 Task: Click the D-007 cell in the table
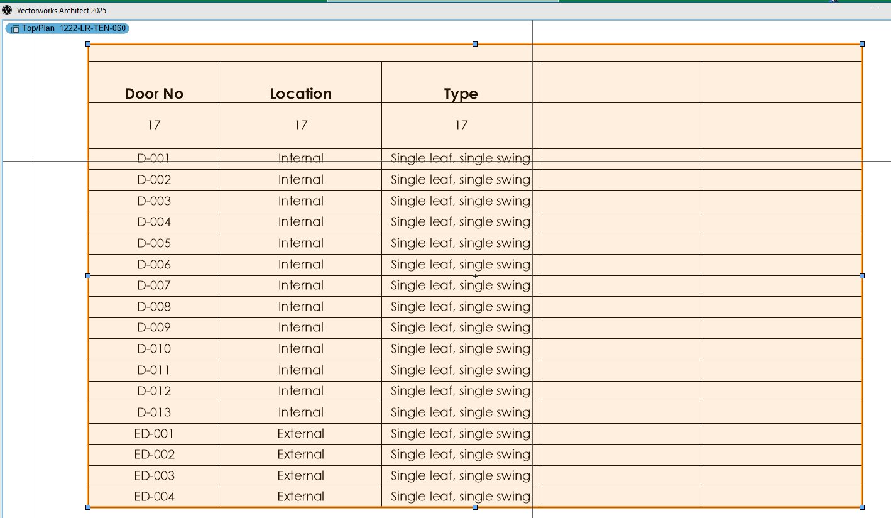[154, 285]
